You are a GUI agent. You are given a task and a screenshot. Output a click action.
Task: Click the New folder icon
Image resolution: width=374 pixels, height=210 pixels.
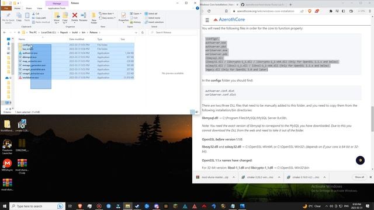[x=93, y=18]
